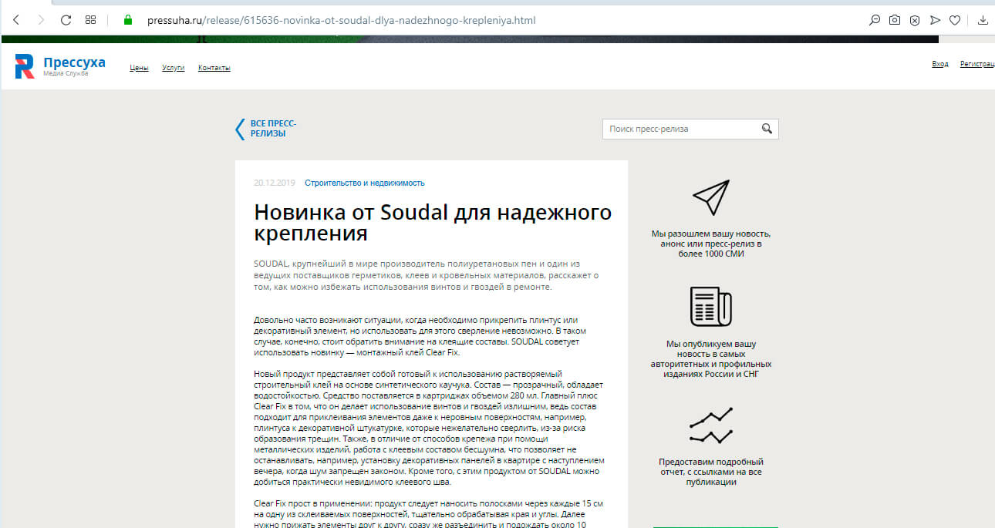Click the Прессуха brand name text
The width and height of the screenshot is (995, 528).
pyautogui.click(x=75, y=62)
